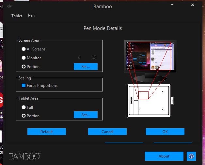
Task: Click the Cancel button
Action: click(x=107, y=131)
